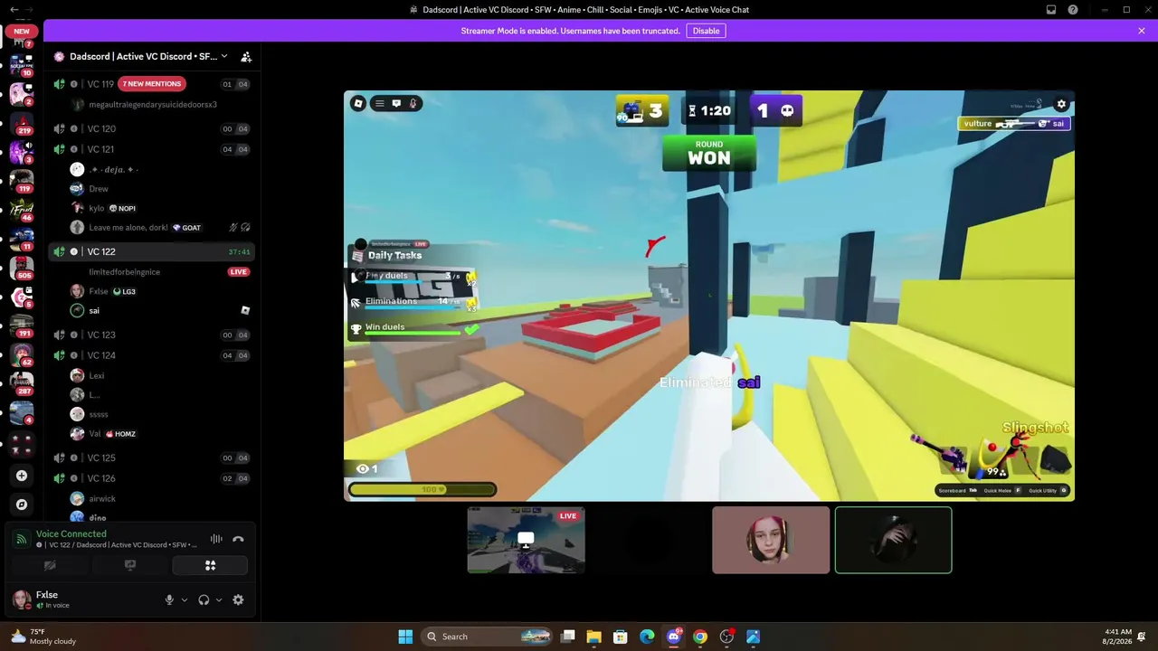
Task: Join voice channel VC 119
Action: 151,84
